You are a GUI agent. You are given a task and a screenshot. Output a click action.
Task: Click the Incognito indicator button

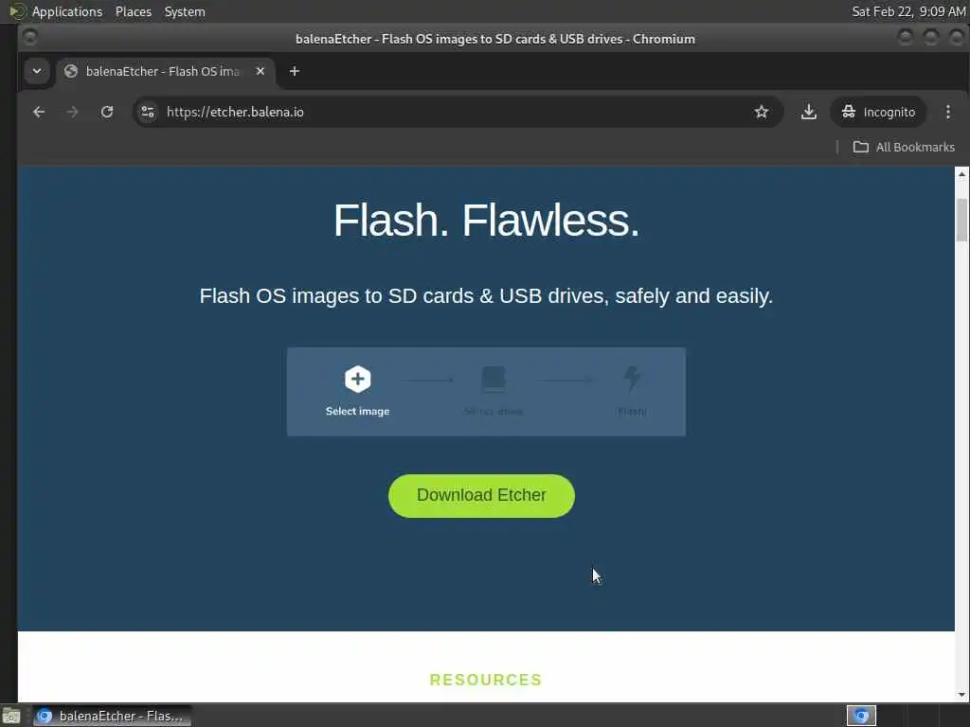[878, 112]
